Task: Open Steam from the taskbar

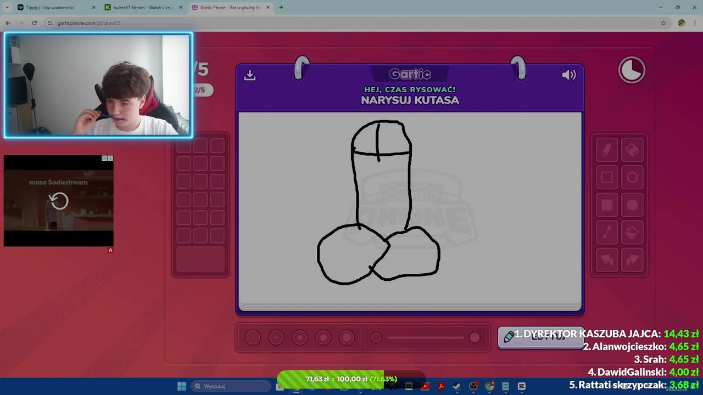Action: 457,386
